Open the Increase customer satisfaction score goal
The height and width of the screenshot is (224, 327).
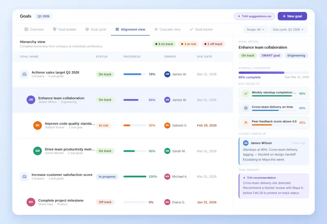(x=62, y=175)
